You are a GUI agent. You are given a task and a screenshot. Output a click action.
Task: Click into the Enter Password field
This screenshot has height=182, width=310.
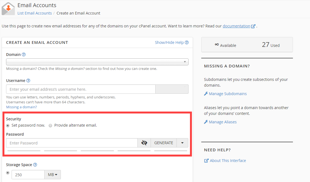(72, 143)
